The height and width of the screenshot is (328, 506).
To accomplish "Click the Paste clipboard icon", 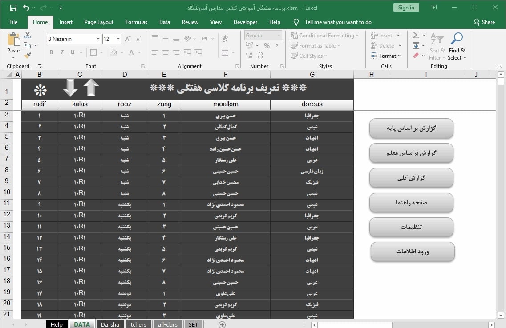I will pos(13,39).
